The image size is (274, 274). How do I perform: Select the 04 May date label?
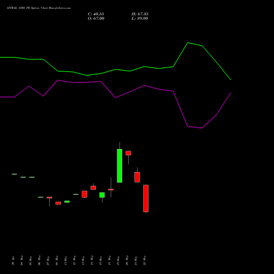pos(21,260)
